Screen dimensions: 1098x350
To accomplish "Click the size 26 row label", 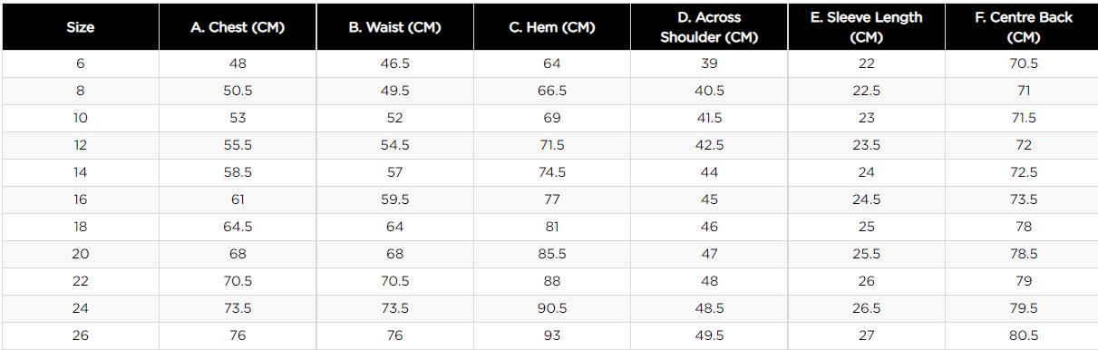I will point(81,335).
